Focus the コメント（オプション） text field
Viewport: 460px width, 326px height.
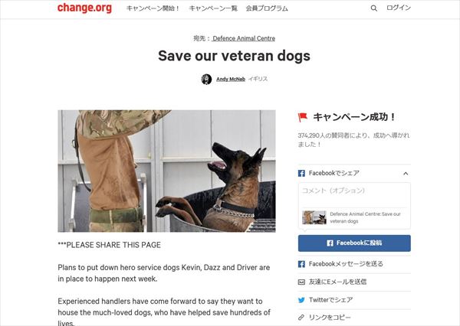(354, 195)
